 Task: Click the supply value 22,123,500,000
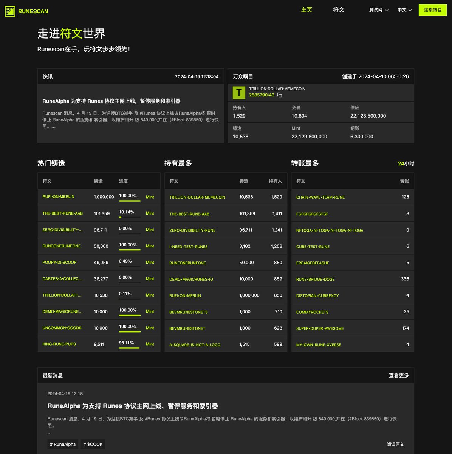[x=368, y=116]
